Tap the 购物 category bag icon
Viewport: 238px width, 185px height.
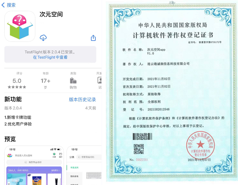pos(73,80)
